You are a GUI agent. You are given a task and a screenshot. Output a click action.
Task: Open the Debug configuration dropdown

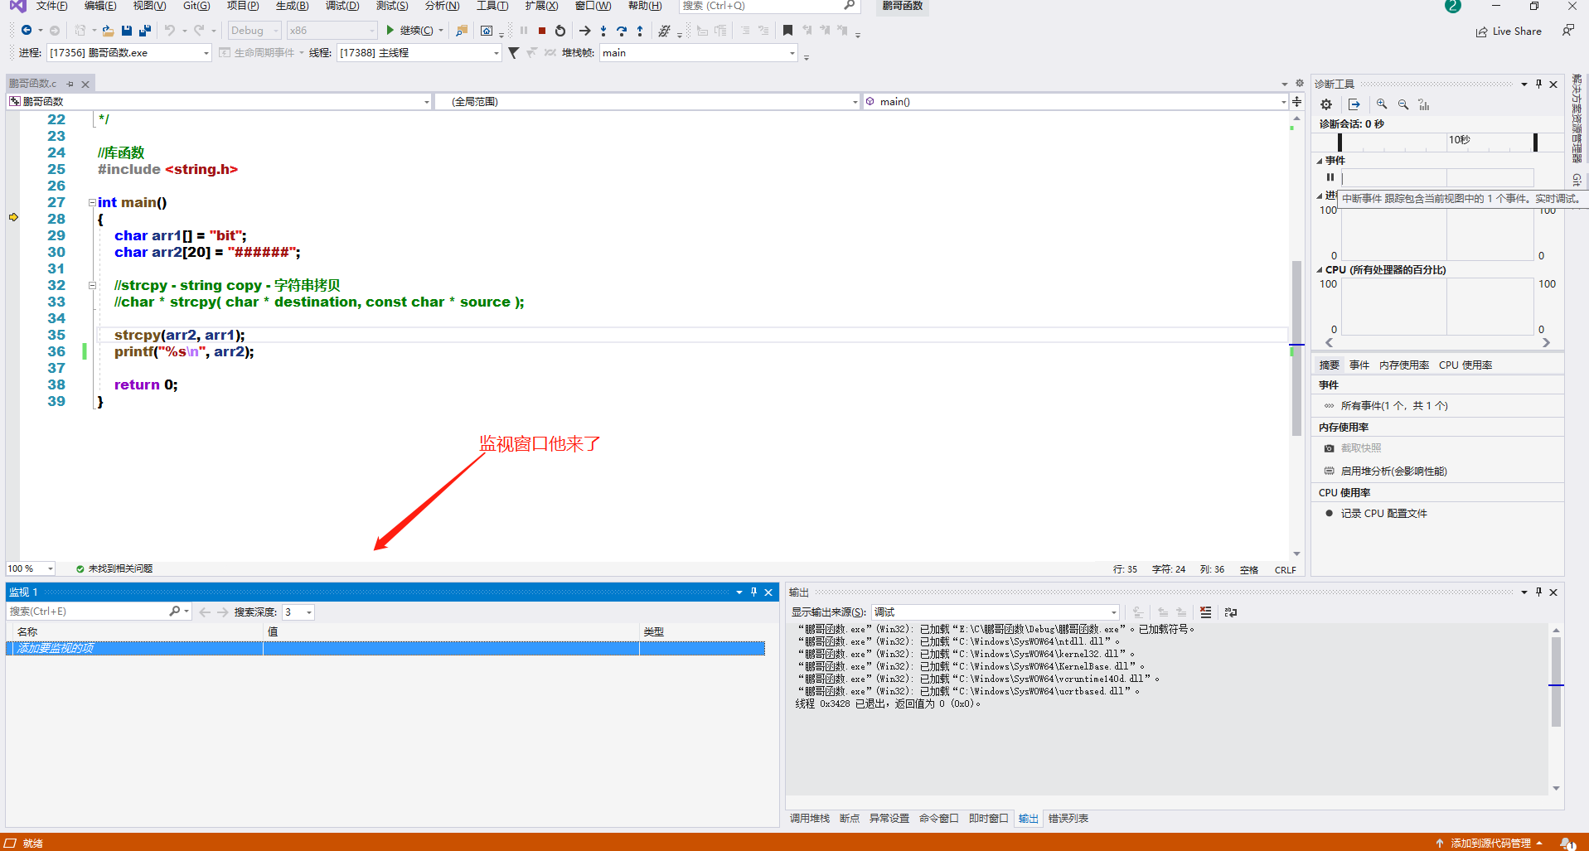(254, 31)
